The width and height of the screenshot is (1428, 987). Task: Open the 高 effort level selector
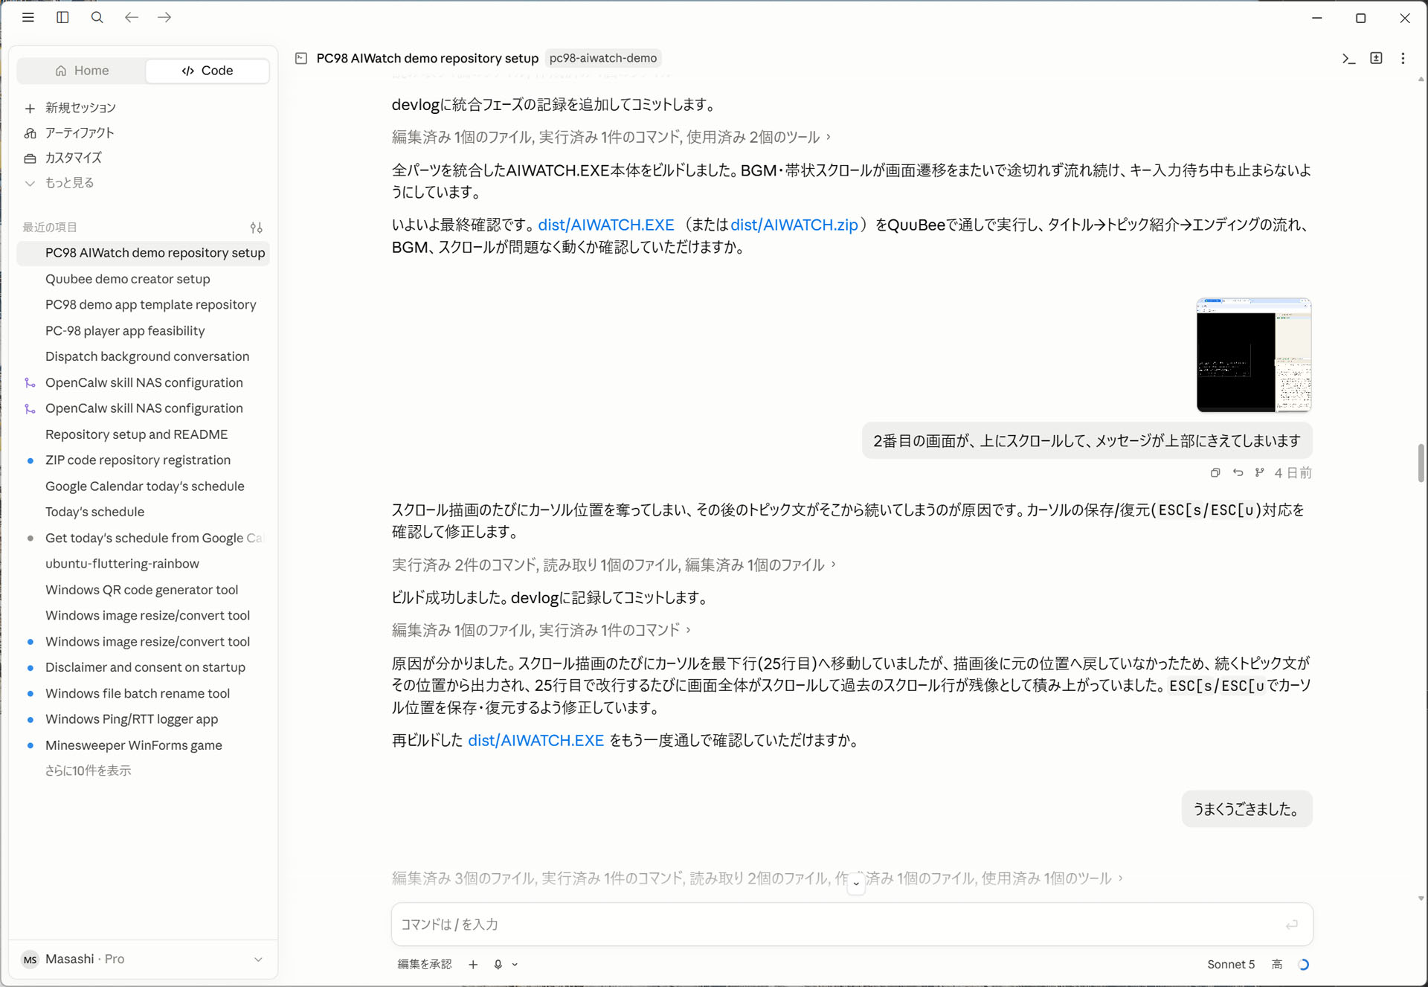coord(1277,965)
